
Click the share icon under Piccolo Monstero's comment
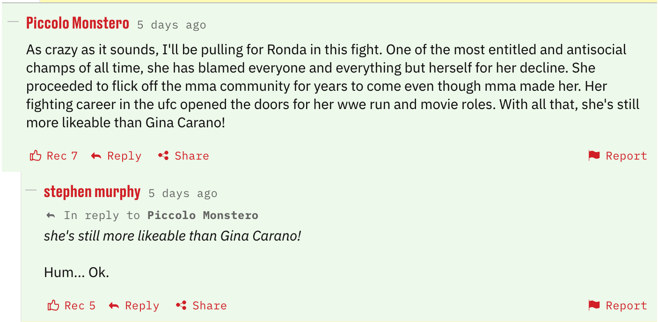click(163, 156)
